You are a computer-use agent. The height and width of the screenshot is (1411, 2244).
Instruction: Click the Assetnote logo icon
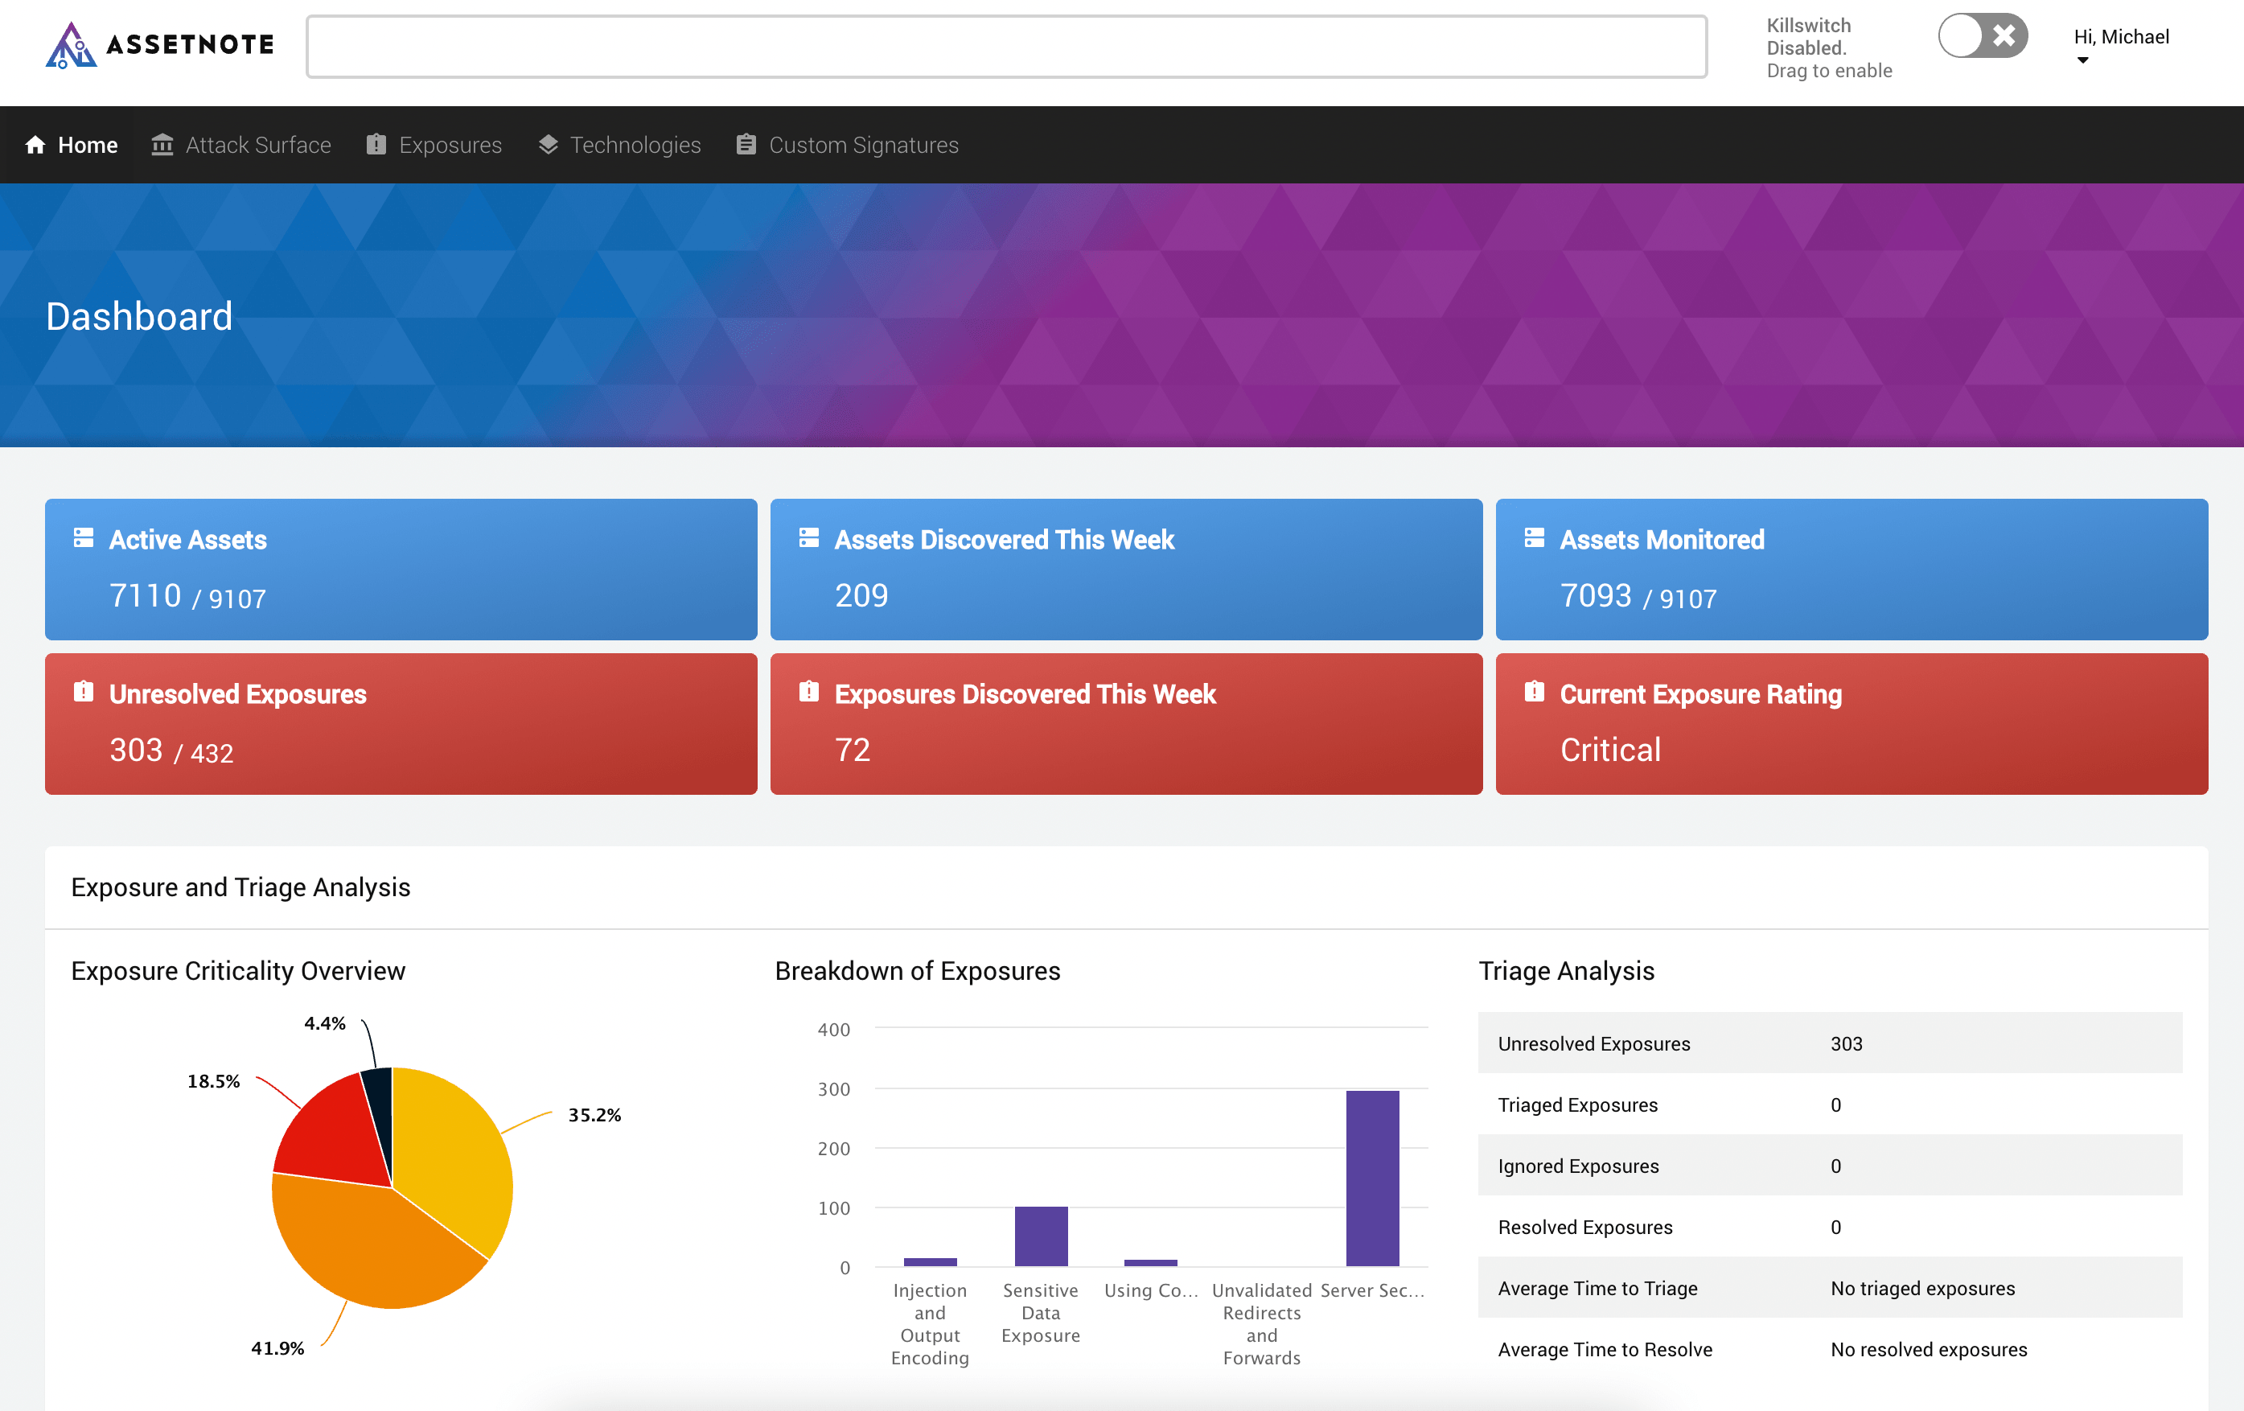click(70, 45)
